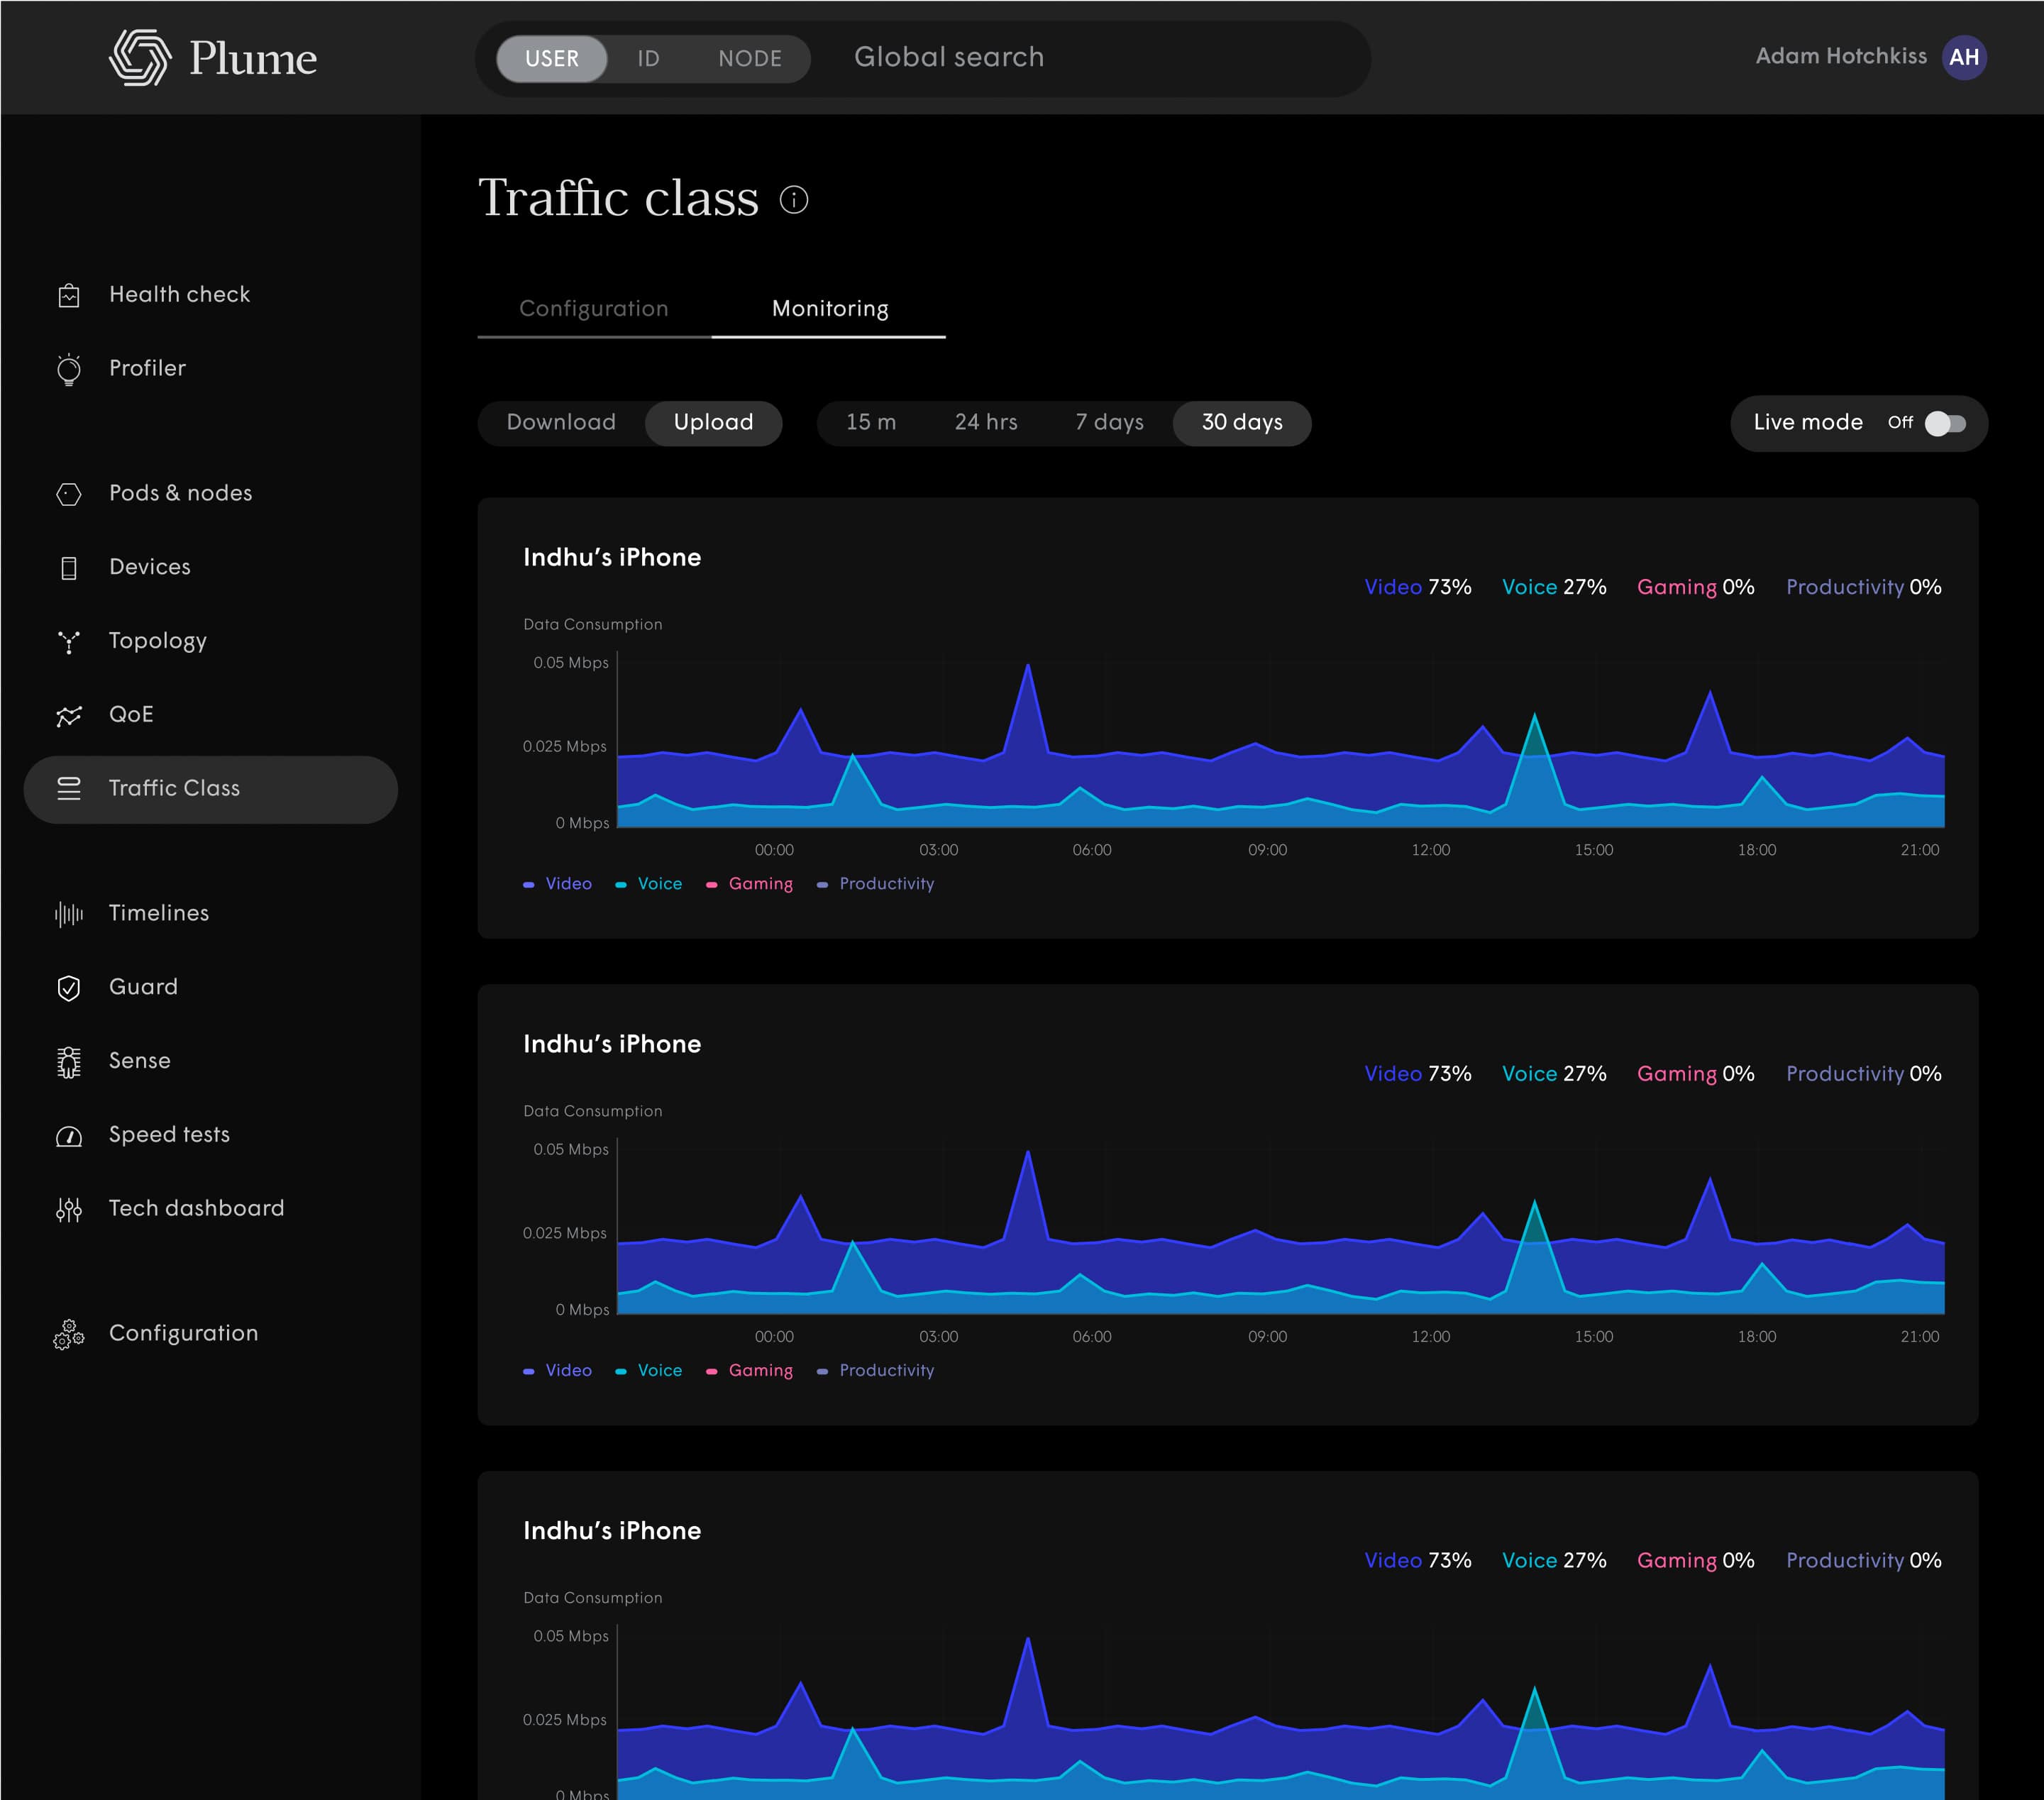Select NODE search mode
The image size is (2044, 1800).
click(x=750, y=59)
